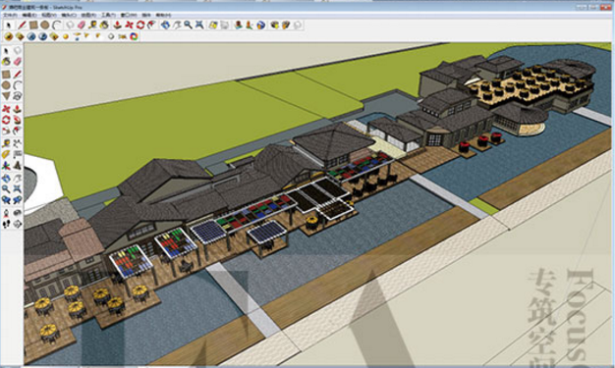Viewport: 615px width, 368px height.
Task: Activate the Axes tool
Action: pos(6,166)
